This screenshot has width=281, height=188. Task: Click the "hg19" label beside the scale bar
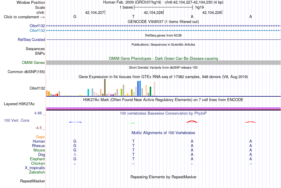tap(200, 7)
